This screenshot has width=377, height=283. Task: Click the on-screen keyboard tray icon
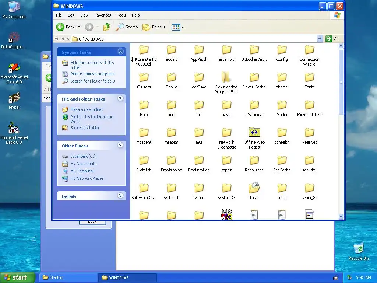pos(336,278)
